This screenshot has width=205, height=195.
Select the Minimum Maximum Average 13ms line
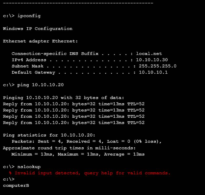(78, 154)
